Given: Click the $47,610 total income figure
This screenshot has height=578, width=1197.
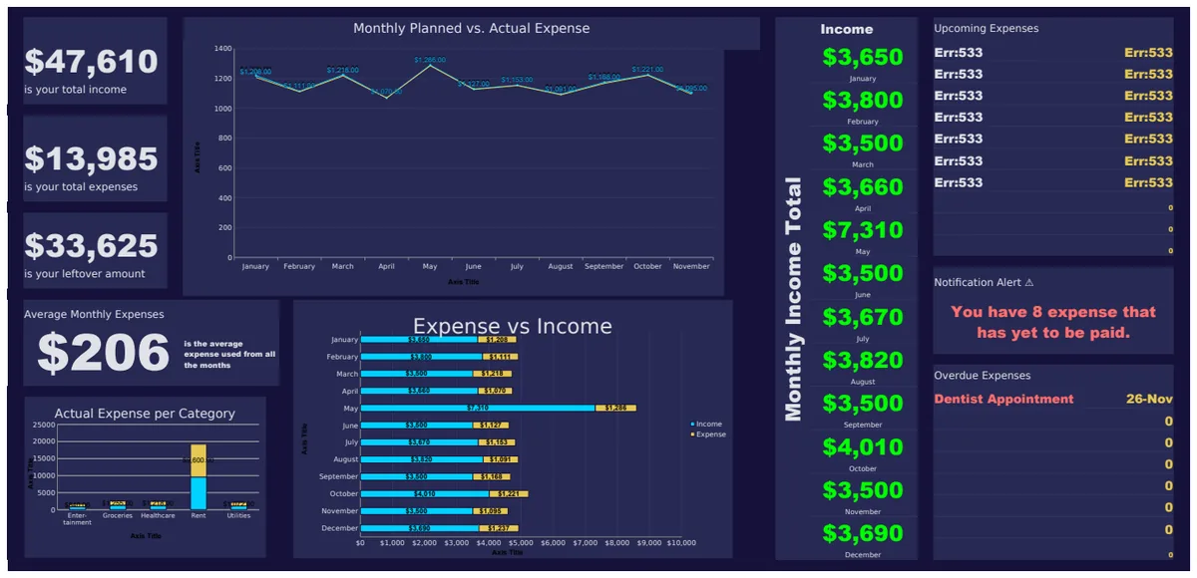Looking at the screenshot, I should pos(91,62).
